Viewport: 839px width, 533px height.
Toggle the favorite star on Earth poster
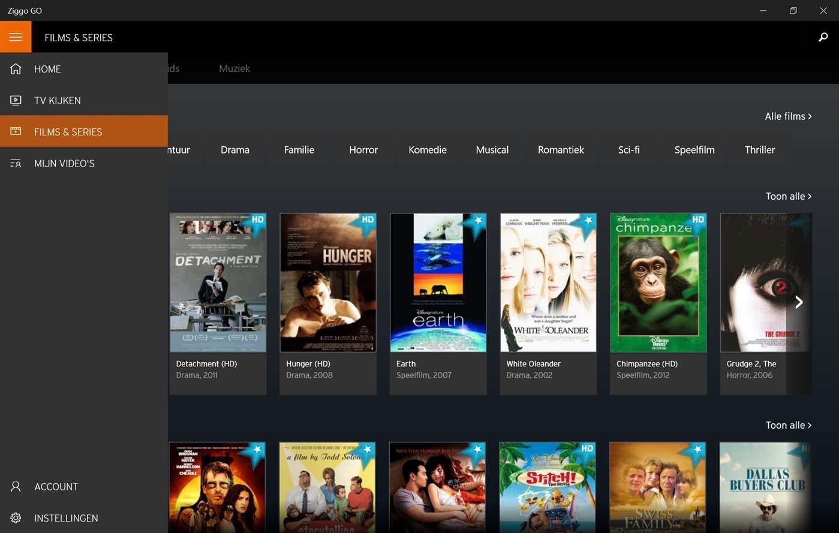(478, 221)
